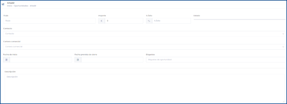Focus the Título input field
Viewport: 287px width, 104px height.
pyautogui.click(x=49, y=21)
